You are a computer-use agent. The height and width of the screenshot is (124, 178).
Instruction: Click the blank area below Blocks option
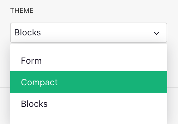89,119
